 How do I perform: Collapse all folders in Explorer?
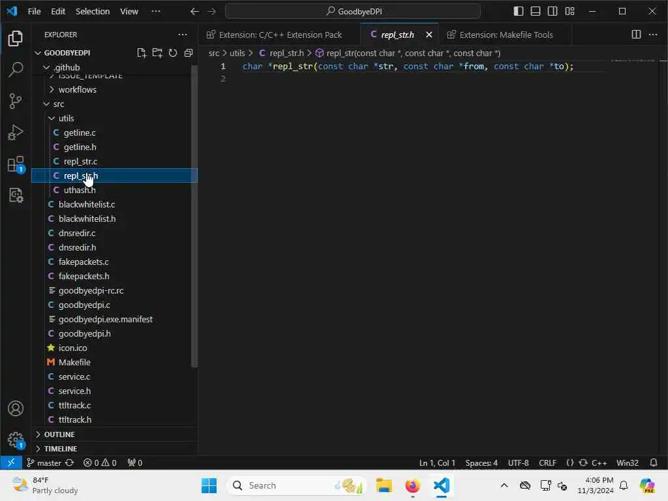pos(189,53)
